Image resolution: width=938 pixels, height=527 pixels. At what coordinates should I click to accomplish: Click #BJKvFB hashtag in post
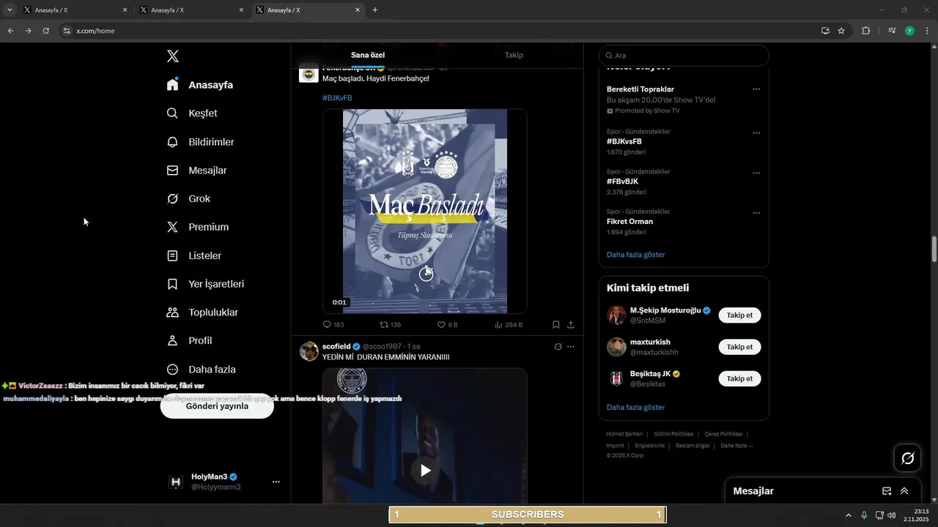coord(337,98)
